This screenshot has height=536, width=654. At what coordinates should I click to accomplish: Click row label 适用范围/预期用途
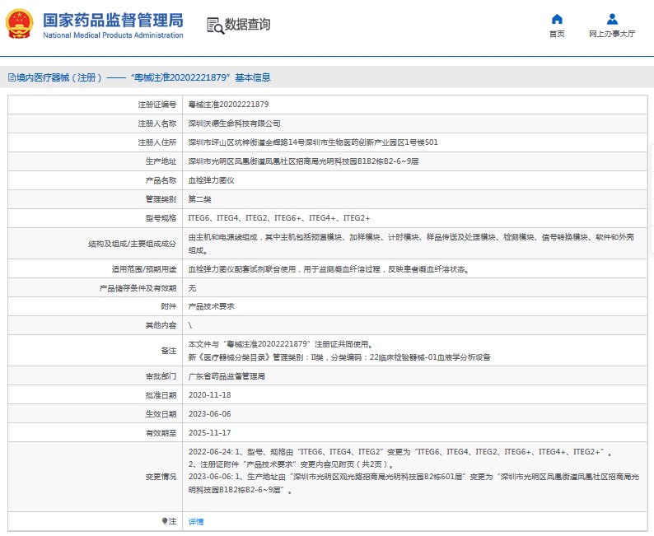coord(144,269)
